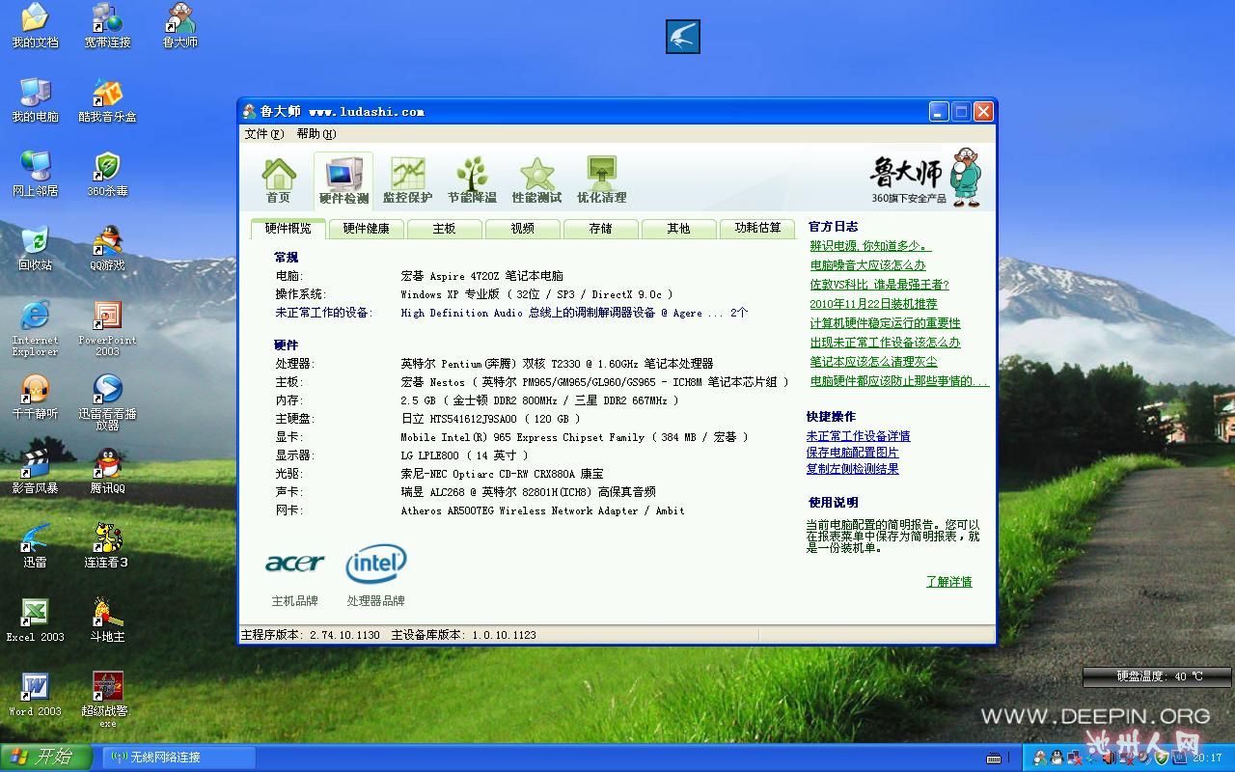Select 连连看3 desktop icon
Viewport: 1235px width, 772px height.
click(107, 545)
